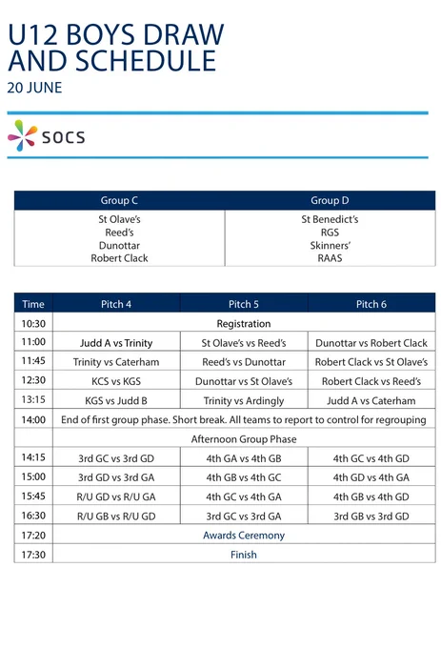Click the Pitch 4 column header
This screenshot has height=648, width=441.
116,304
